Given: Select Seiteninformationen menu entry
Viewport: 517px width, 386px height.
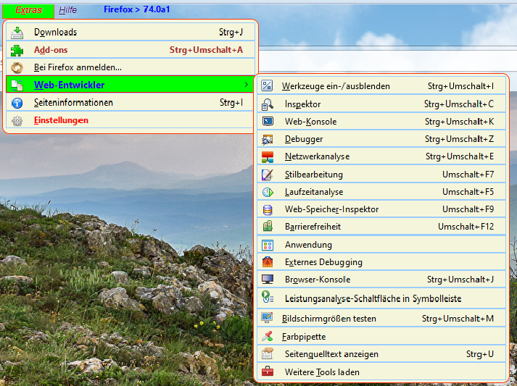Looking at the screenshot, I should click(73, 103).
